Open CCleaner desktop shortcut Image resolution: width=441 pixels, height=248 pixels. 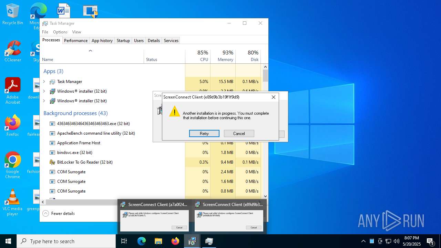[x=12, y=51]
